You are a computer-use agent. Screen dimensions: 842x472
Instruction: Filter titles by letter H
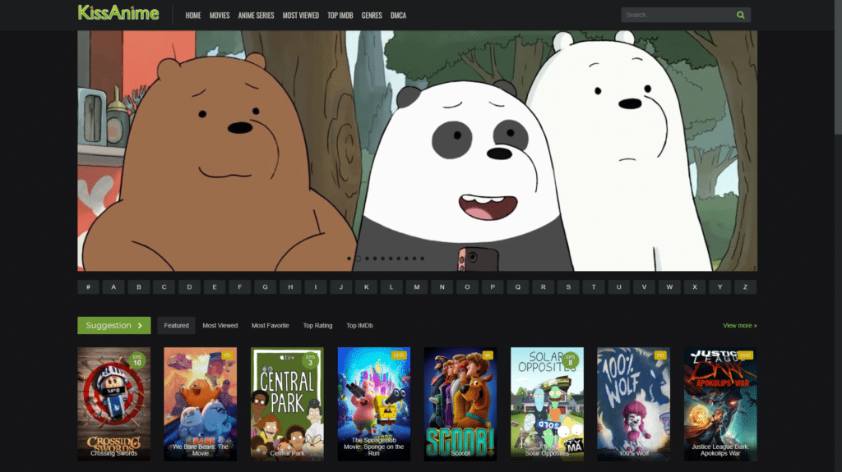tap(290, 287)
